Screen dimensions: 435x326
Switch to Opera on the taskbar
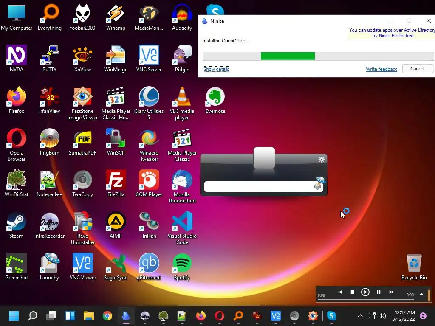pyautogui.click(x=220, y=315)
